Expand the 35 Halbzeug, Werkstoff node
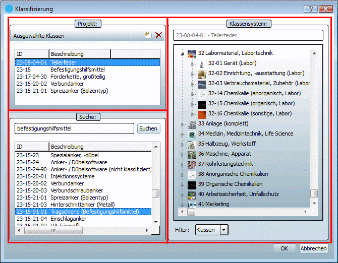 [182, 145]
